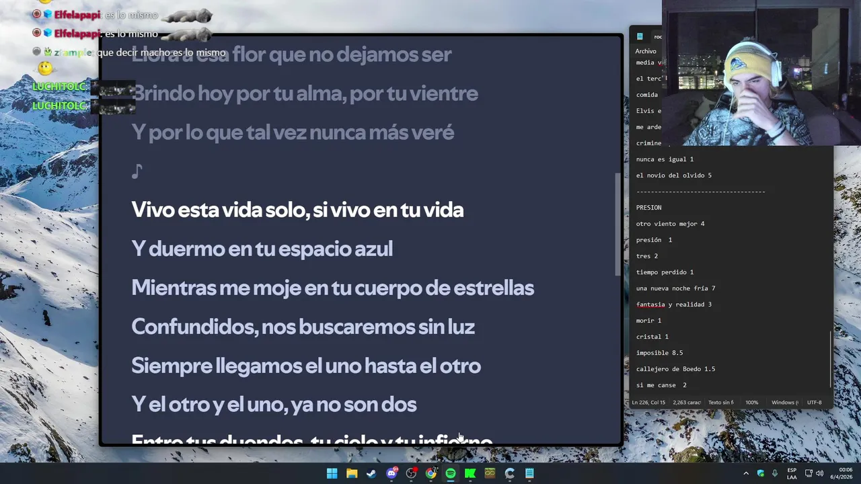Launch Steam from the taskbar
The image size is (861, 484).
coord(371,473)
